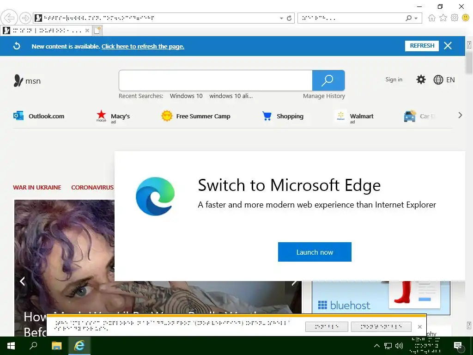Click Sign in link

coord(394,80)
